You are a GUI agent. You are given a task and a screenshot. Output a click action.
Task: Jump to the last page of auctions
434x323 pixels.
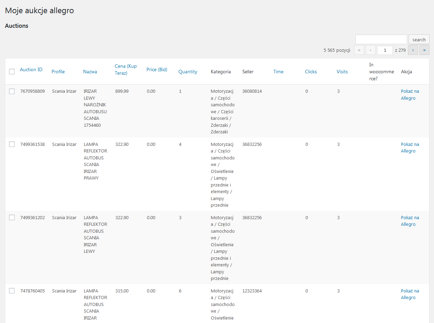[x=424, y=50]
